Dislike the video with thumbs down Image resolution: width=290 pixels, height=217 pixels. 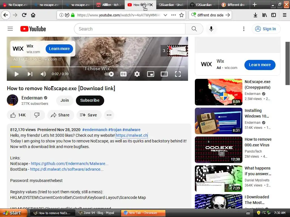37,115
